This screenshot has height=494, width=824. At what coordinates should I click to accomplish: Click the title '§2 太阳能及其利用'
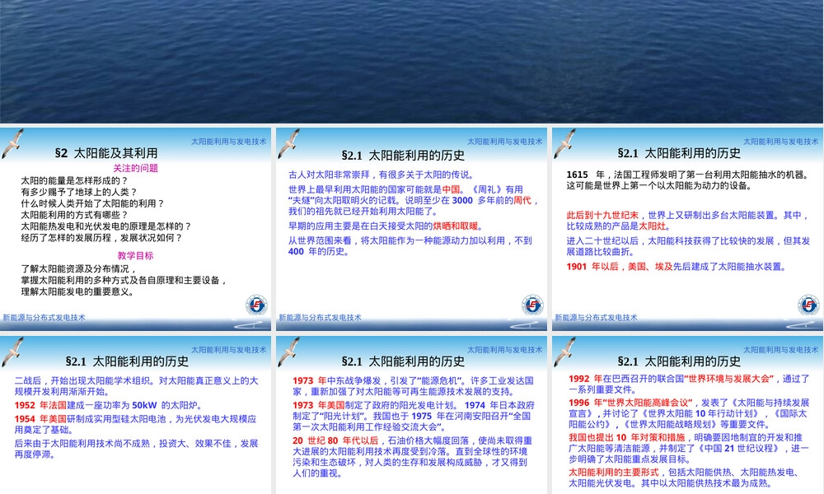[106, 153]
